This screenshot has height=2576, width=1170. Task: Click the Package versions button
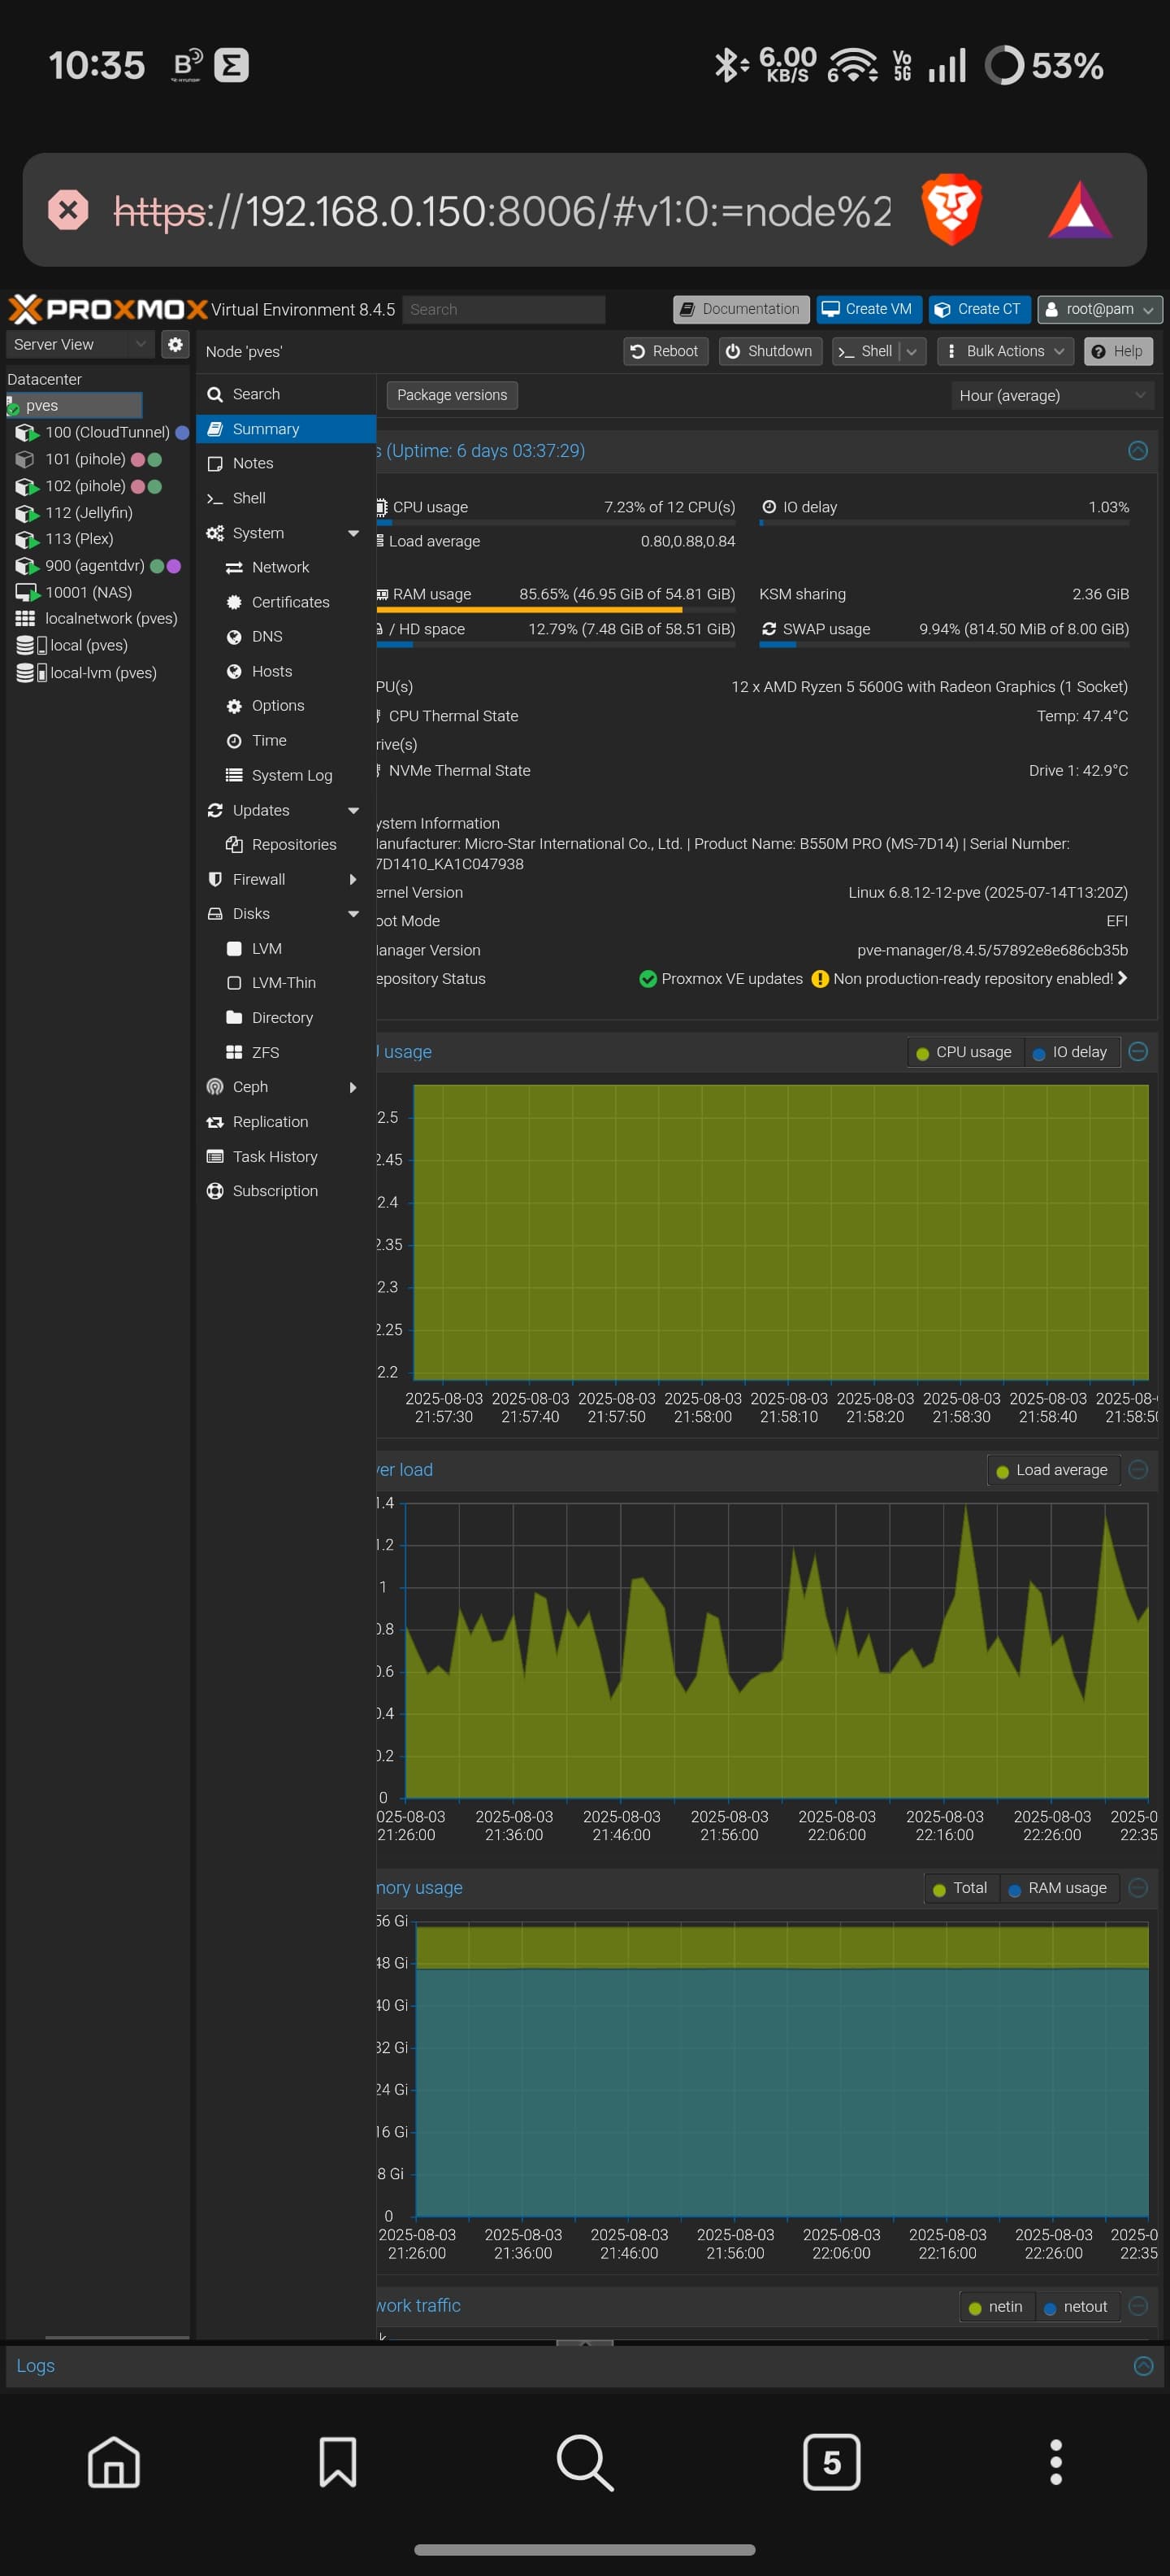pyautogui.click(x=452, y=395)
